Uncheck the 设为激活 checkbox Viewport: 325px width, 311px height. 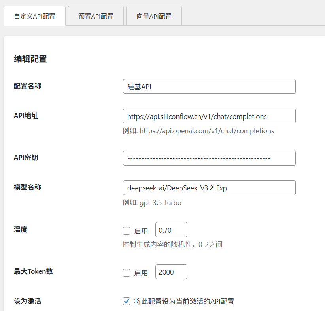pyautogui.click(x=127, y=301)
